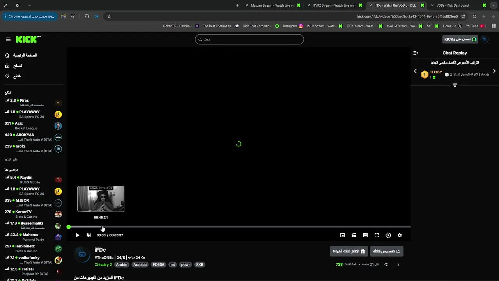Open playback speed options
This screenshot has height=281, width=499.
click(388, 235)
